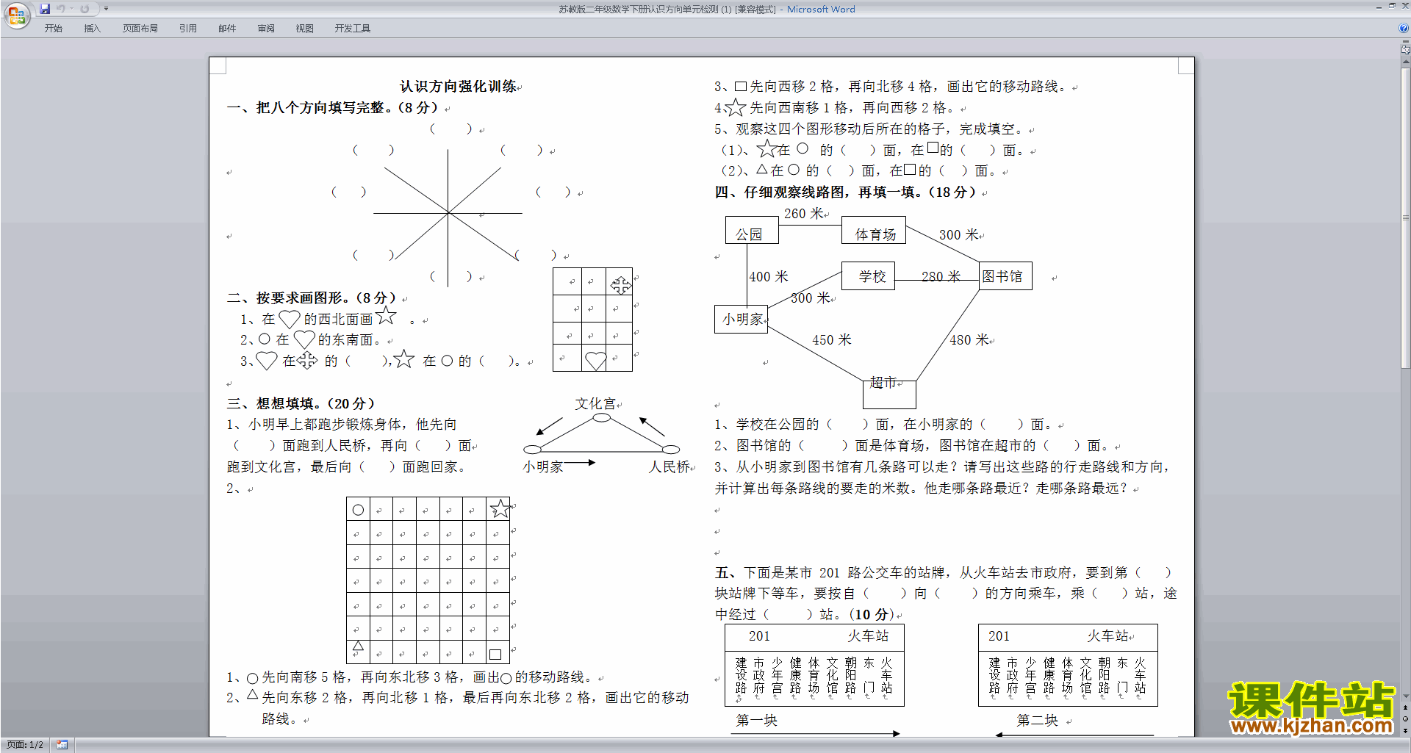This screenshot has height=753, width=1411.
Task: Click the Save floppy disk icon
Action: tap(45, 9)
